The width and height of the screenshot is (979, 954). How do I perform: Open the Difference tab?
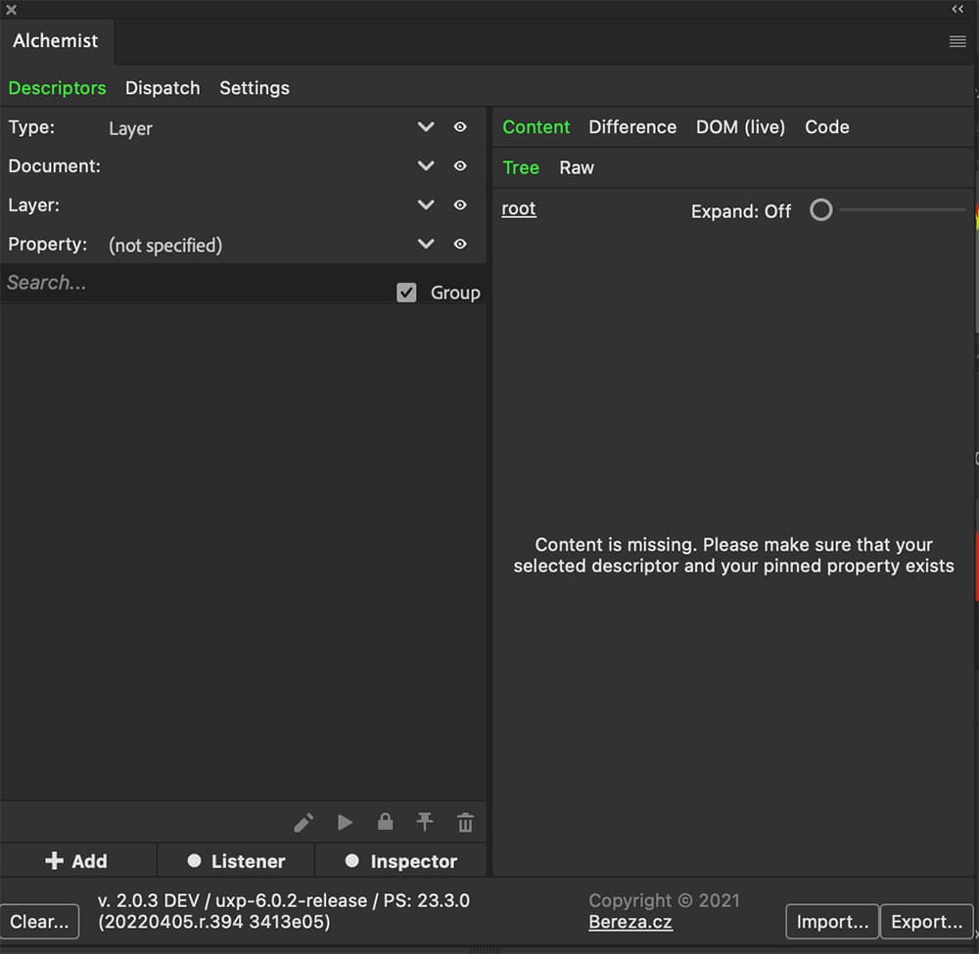(x=632, y=127)
